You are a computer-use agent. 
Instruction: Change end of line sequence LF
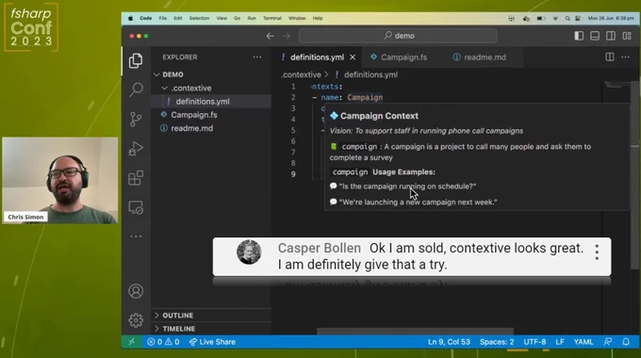(x=560, y=342)
